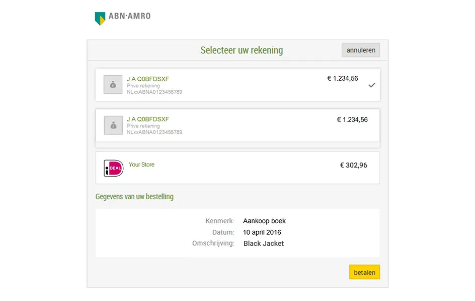Viewport: 475px width, 301px height.
Task: Click the 10 april 2016 date
Action: point(262,232)
